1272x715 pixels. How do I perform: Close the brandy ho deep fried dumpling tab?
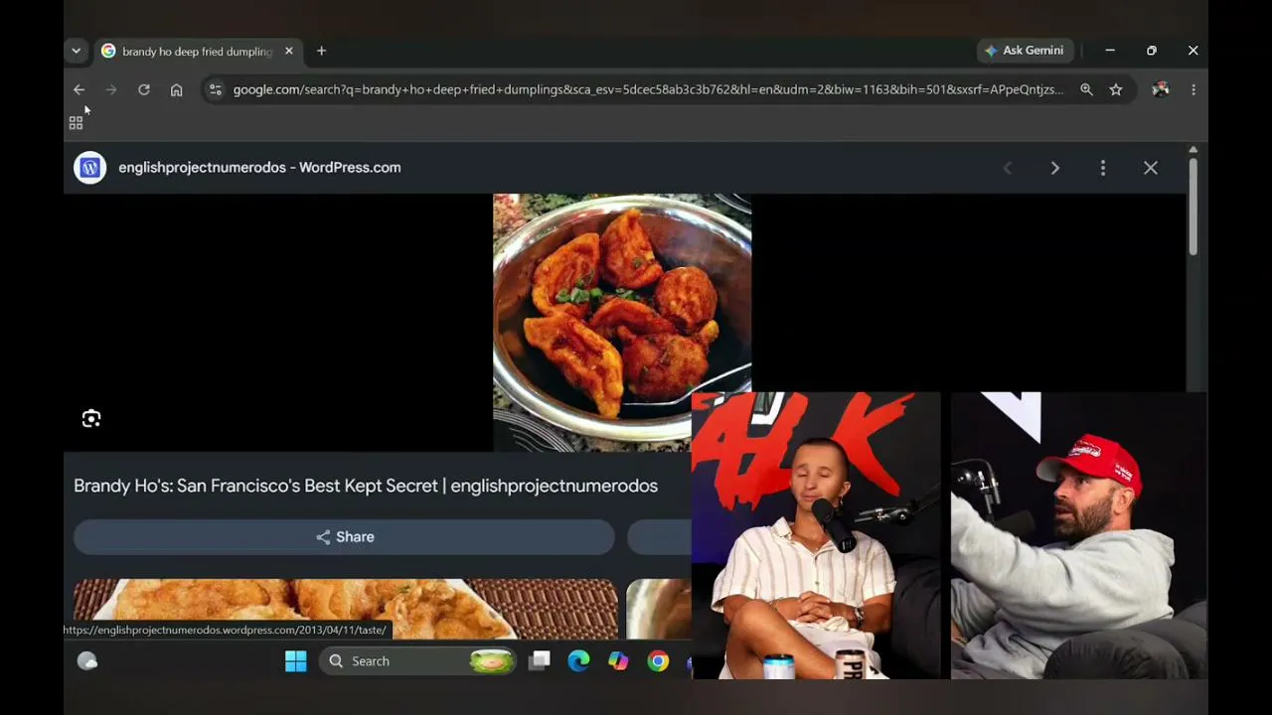(x=289, y=52)
